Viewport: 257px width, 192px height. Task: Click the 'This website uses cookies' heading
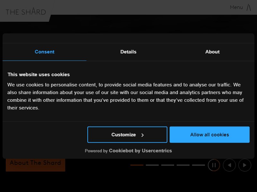(39, 75)
